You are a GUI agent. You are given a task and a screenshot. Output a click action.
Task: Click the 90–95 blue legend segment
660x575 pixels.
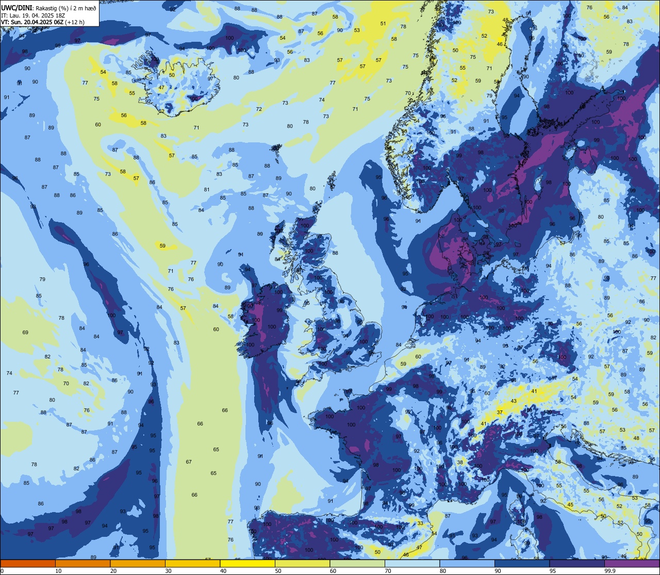522,564
